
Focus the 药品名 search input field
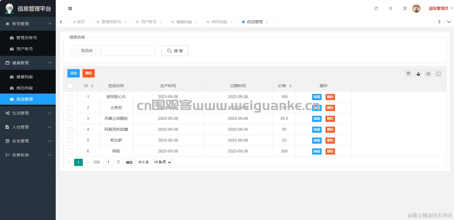pyautogui.click(x=128, y=51)
